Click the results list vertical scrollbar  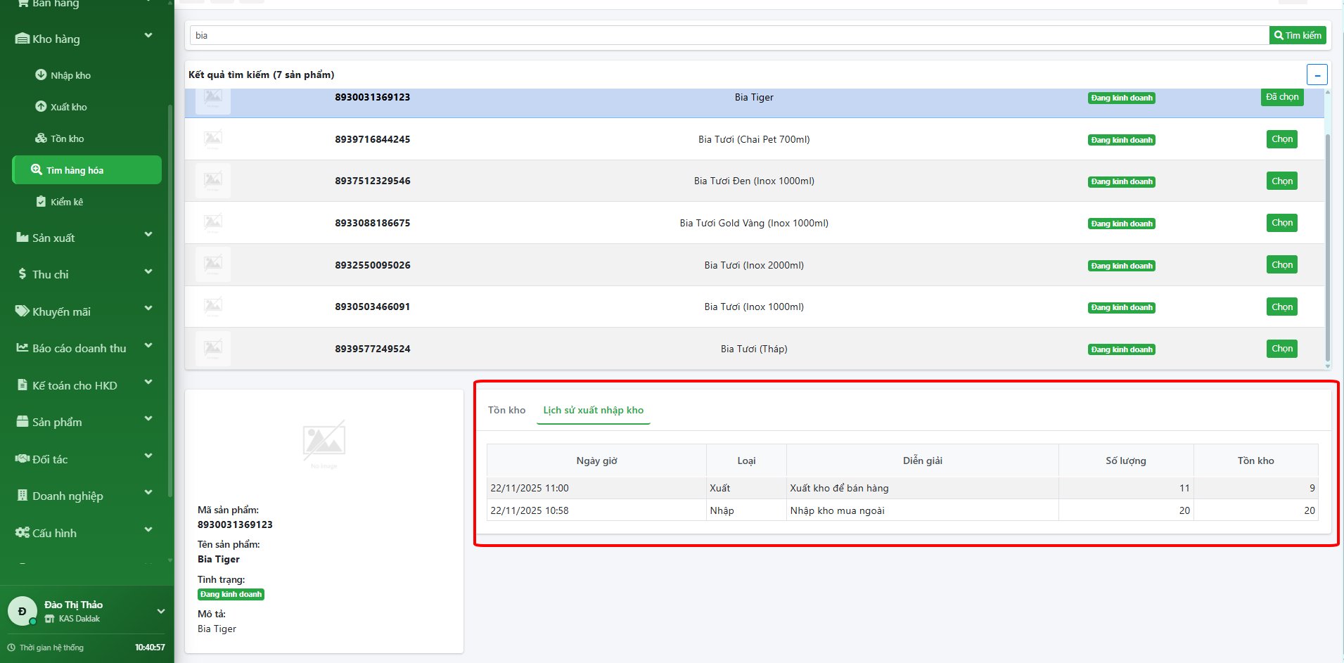(x=1327, y=246)
